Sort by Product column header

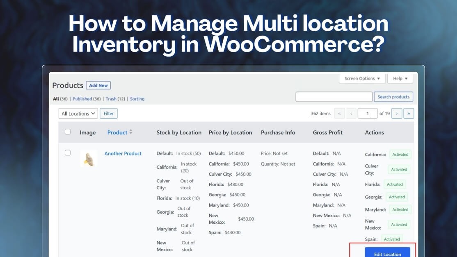coord(117,132)
